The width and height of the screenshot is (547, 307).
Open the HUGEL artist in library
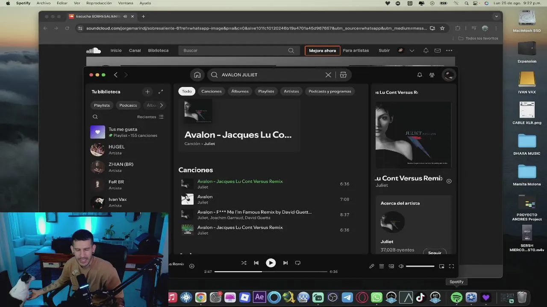[127, 150]
